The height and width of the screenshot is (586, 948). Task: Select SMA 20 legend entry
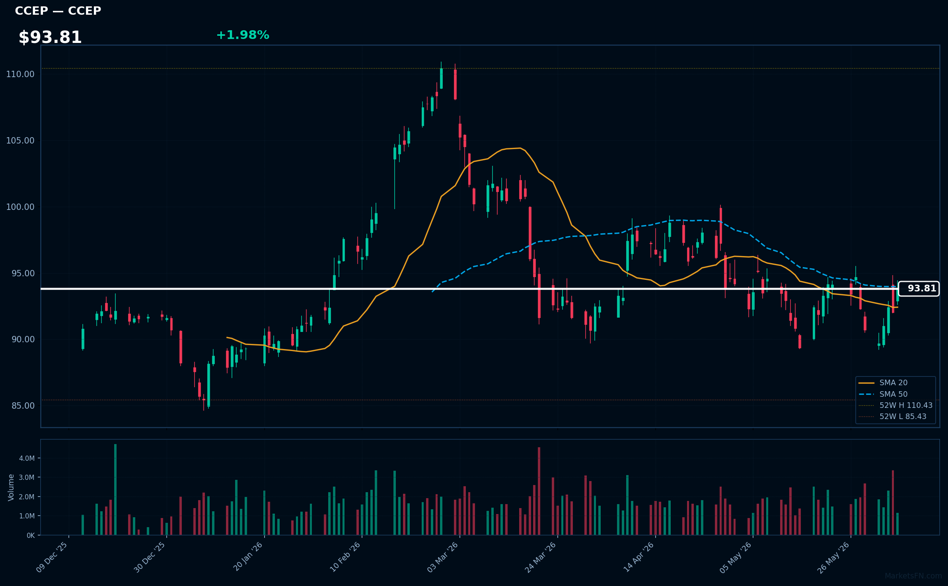click(x=893, y=383)
